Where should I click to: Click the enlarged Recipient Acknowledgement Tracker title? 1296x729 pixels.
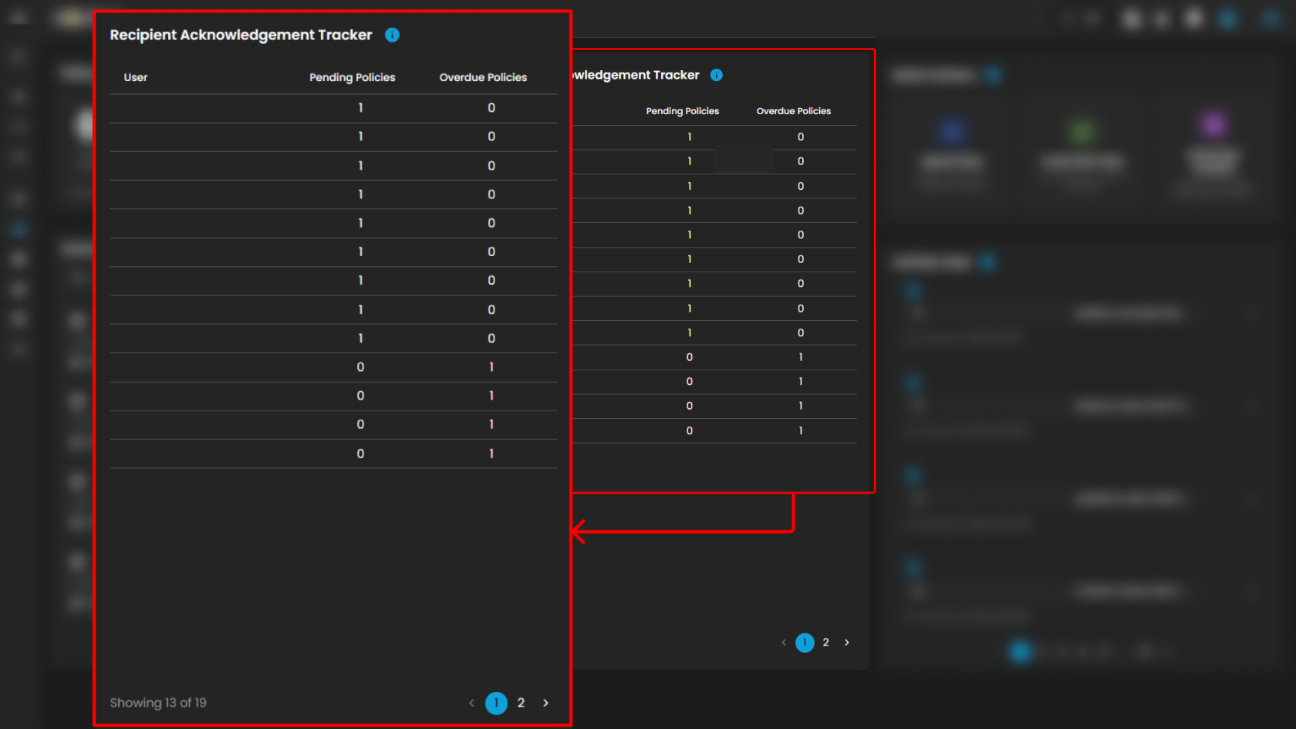[x=241, y=35]
